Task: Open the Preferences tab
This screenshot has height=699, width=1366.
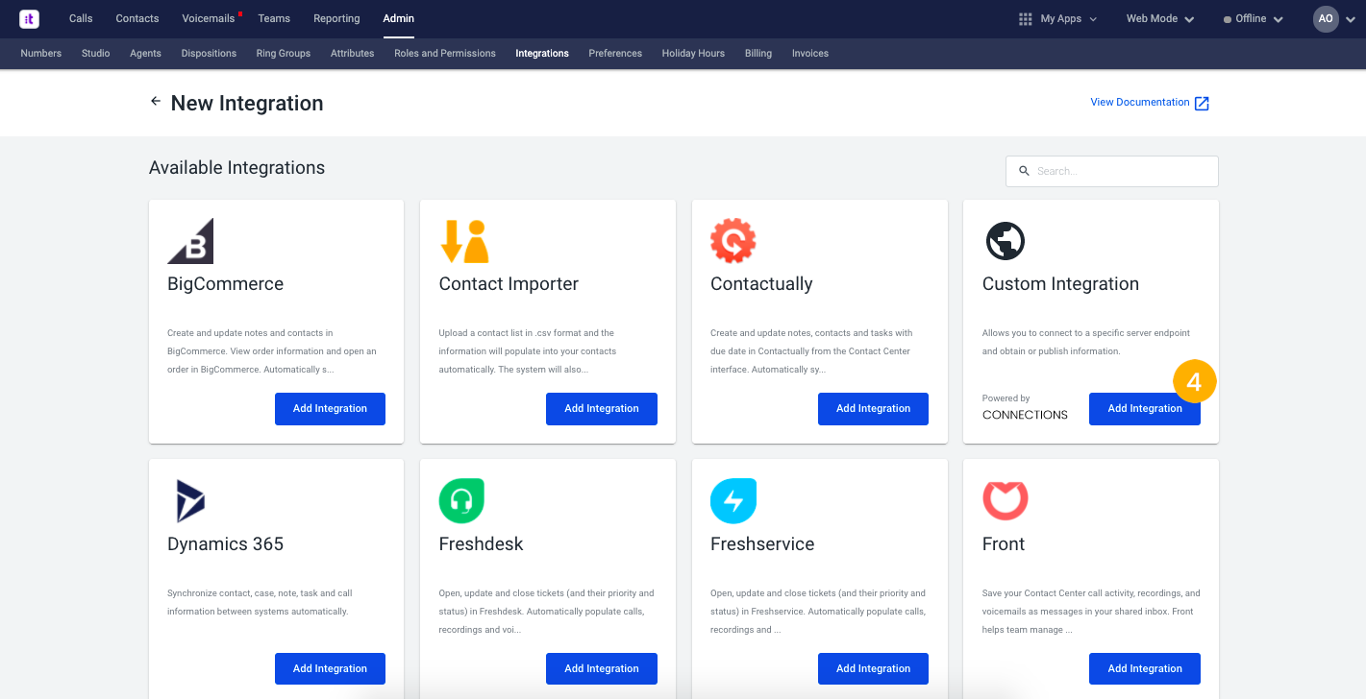Action: click(615, 53)
